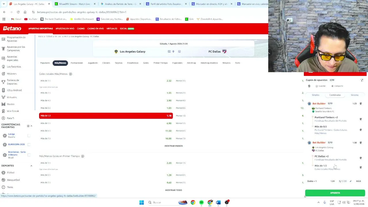The height and width of the screenshot is (207, 368).
Task: Open Básquetbol in the sports list
Action: (13, 180)
